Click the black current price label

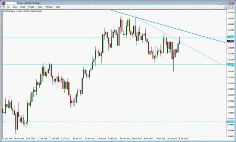pos(231,41)
